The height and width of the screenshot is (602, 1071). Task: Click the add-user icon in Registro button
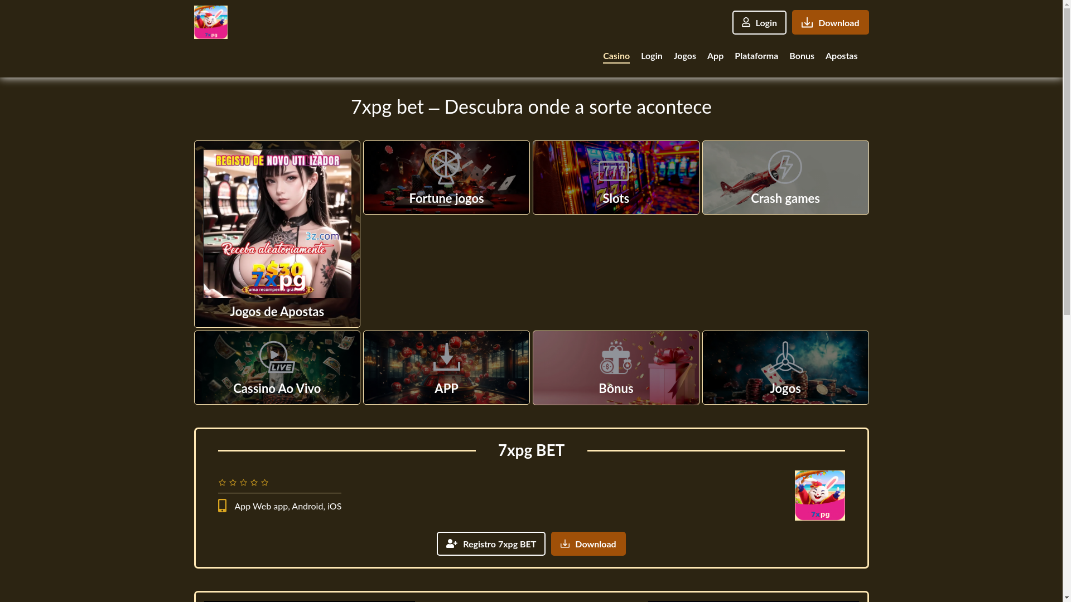click(452, 544)
